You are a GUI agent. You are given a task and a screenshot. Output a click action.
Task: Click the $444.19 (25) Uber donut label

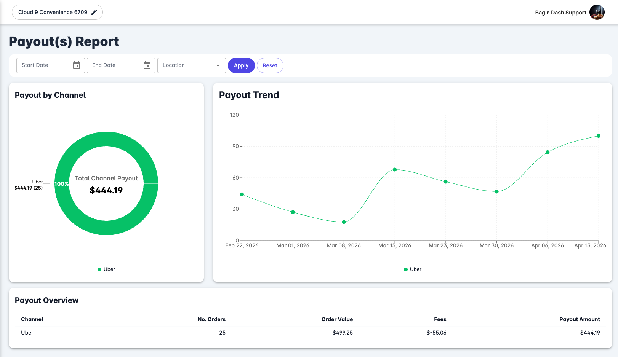[29, 188]
